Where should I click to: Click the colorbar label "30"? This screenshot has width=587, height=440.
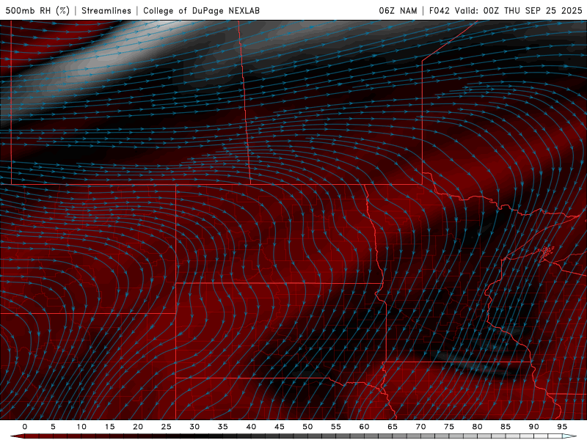click(x=194, y=427)
